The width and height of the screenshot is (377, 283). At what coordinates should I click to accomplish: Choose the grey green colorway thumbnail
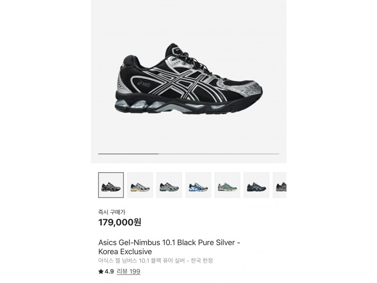coord(169,185)
